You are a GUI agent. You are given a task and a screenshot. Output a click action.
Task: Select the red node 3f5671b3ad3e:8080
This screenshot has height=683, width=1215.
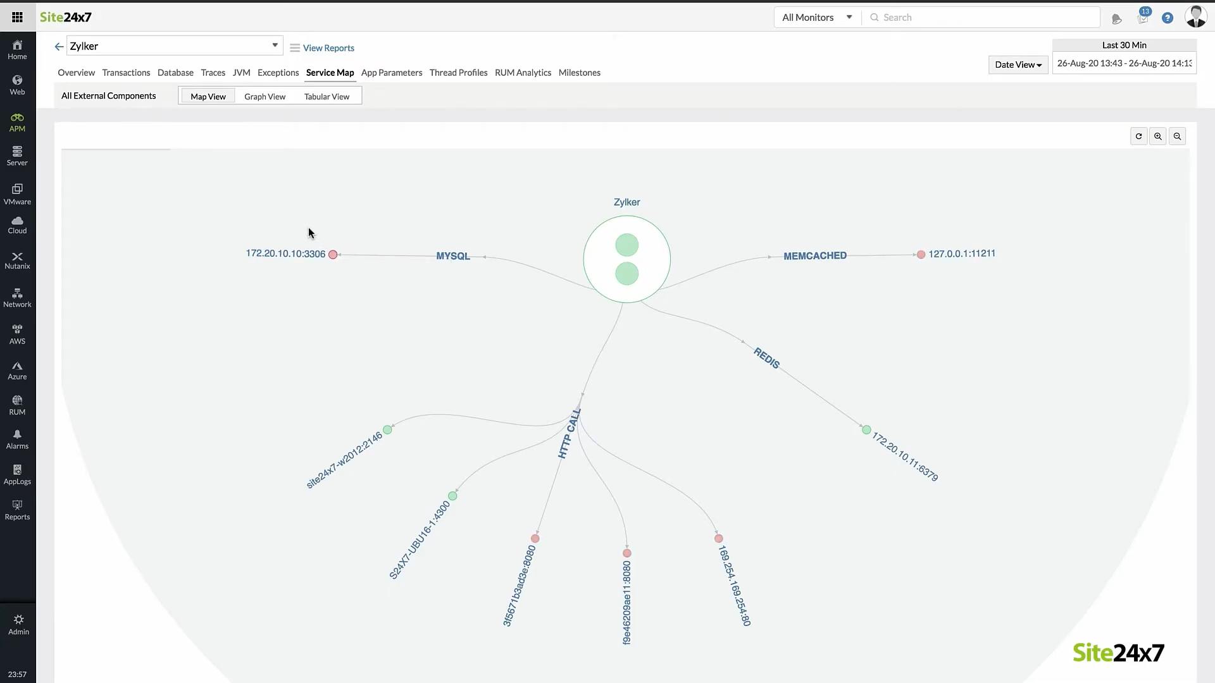pyautogui.click(x=535, y=539)
